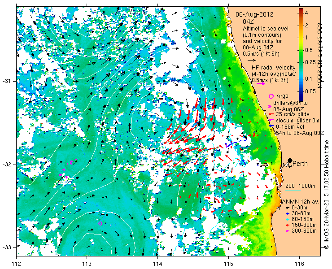This screenshot has width=332, height=269.
Task: Click the black 0-30m ANMN legend arrow
Action: click(x=287, y=208)
